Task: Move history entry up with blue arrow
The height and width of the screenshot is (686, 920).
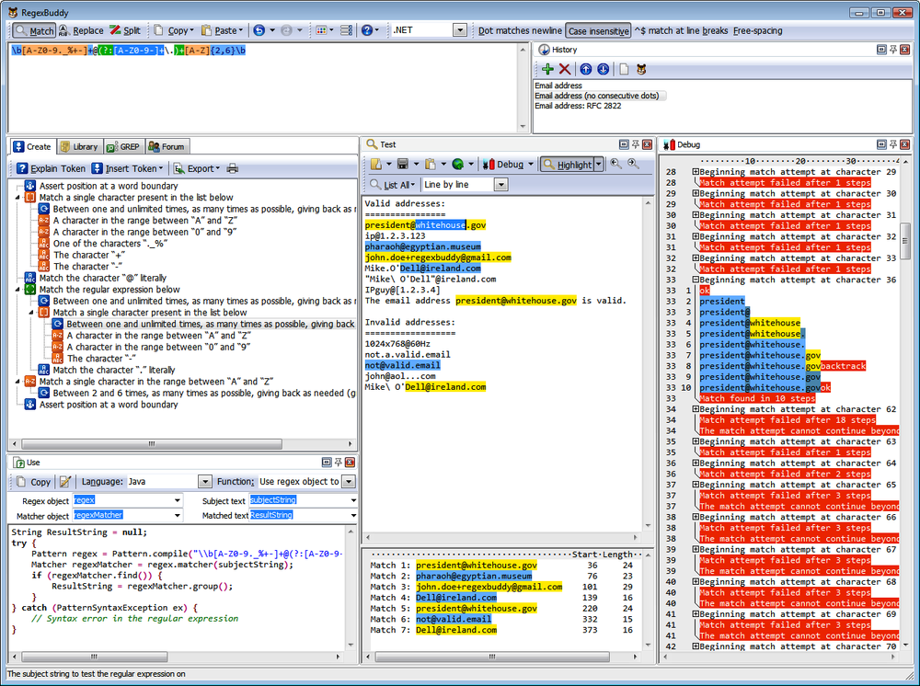Action: (x=585, y=69)
